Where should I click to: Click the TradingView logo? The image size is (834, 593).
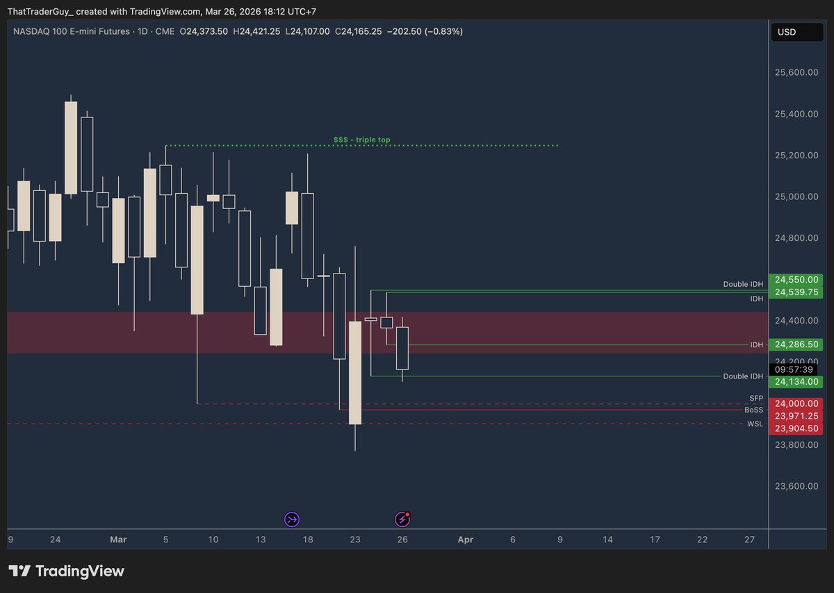tap(66, 571)
